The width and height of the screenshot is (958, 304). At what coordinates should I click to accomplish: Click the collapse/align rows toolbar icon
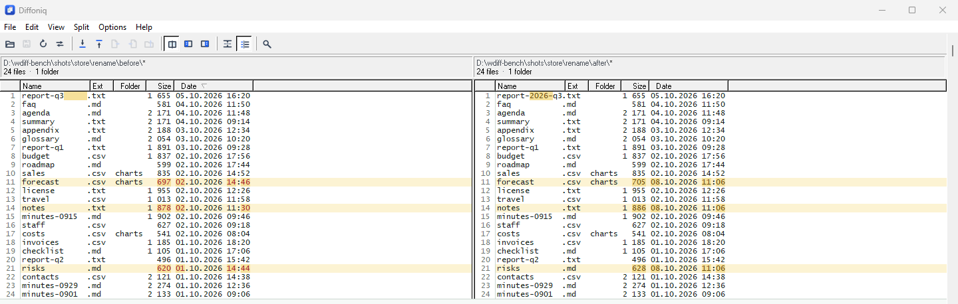[x=228, y=44]
